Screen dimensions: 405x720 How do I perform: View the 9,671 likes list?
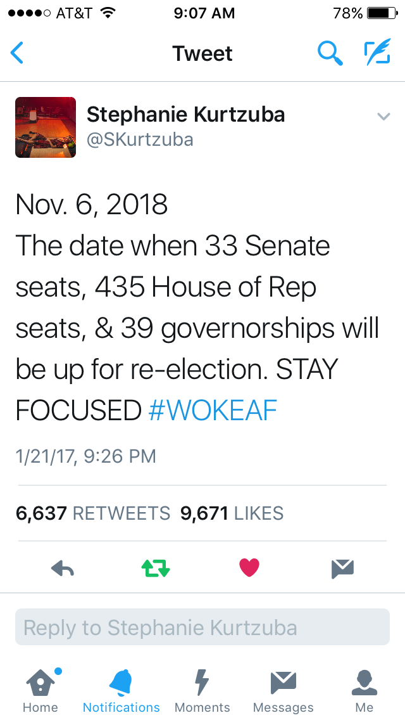tap(232, 513)
